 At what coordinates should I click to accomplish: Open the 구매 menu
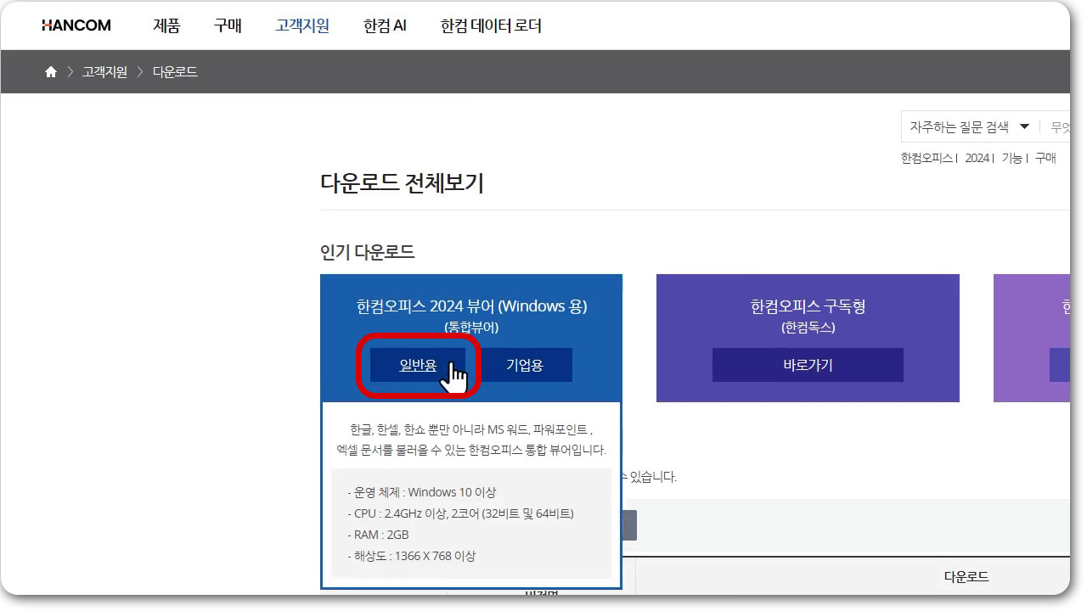click(228, 25)
